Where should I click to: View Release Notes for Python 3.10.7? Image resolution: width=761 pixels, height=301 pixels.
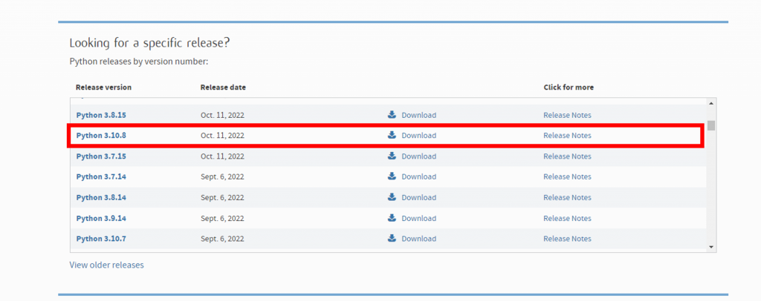pyautogui.click(x=567, y=239)
